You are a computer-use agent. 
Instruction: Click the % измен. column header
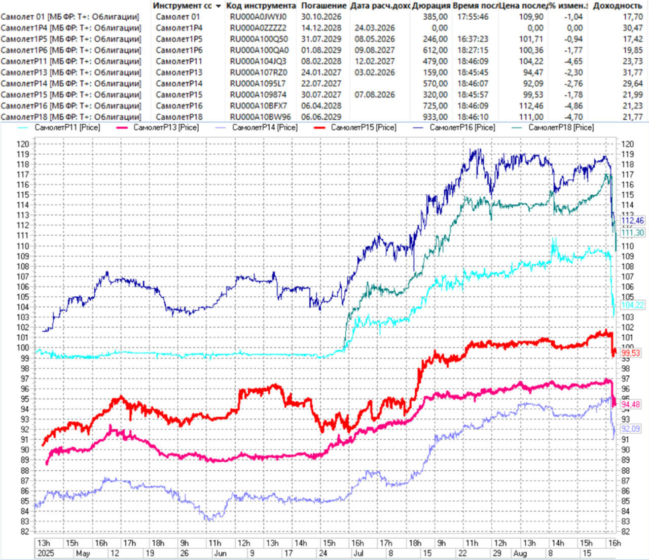(x=568, y=6)
